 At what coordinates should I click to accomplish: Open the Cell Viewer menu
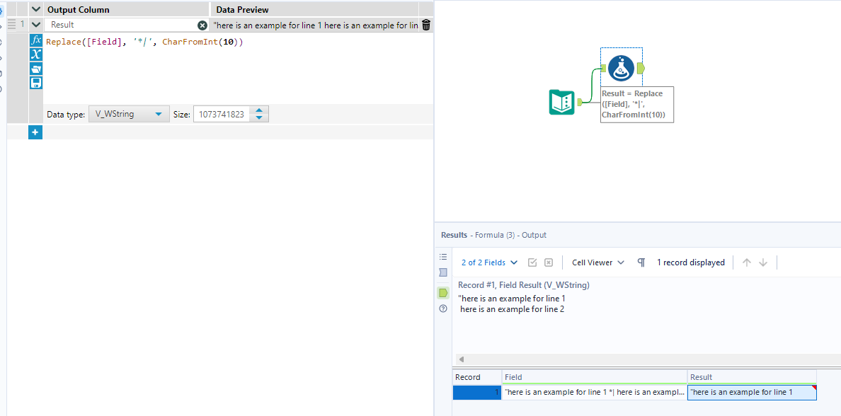coord(597,262)
